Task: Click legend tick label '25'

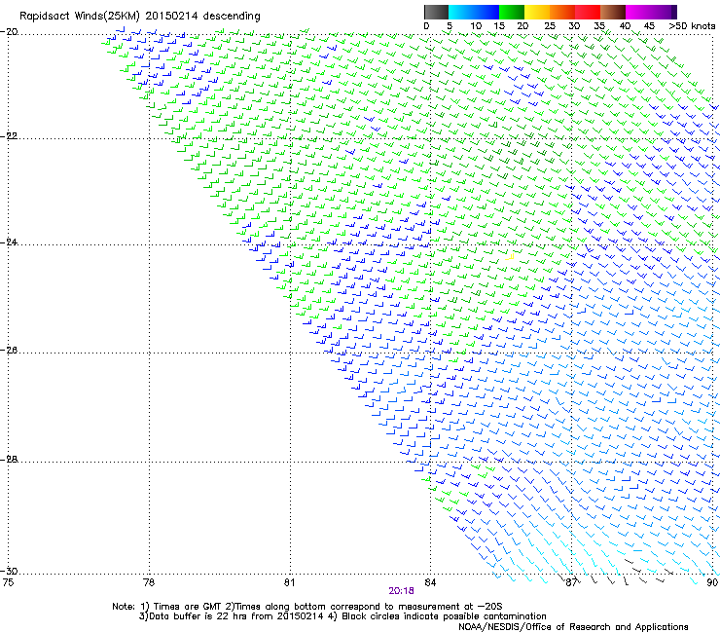Action: (550, 26)
